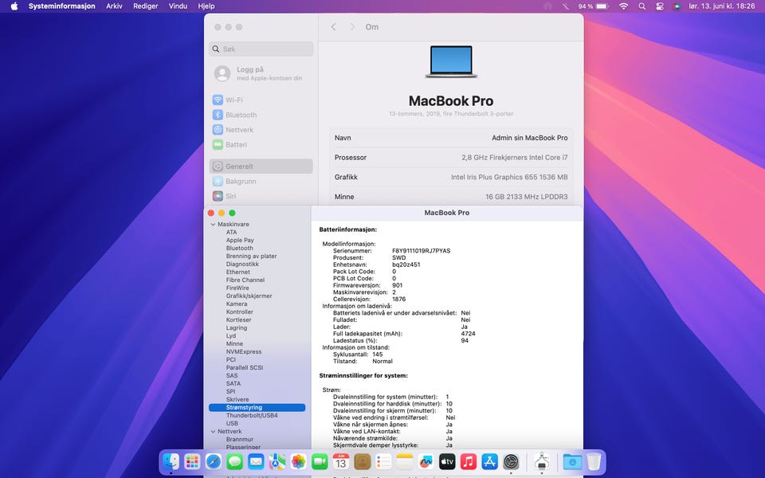Open the Vindu menu
Viewport: 765px width, 478px height.
178,6
